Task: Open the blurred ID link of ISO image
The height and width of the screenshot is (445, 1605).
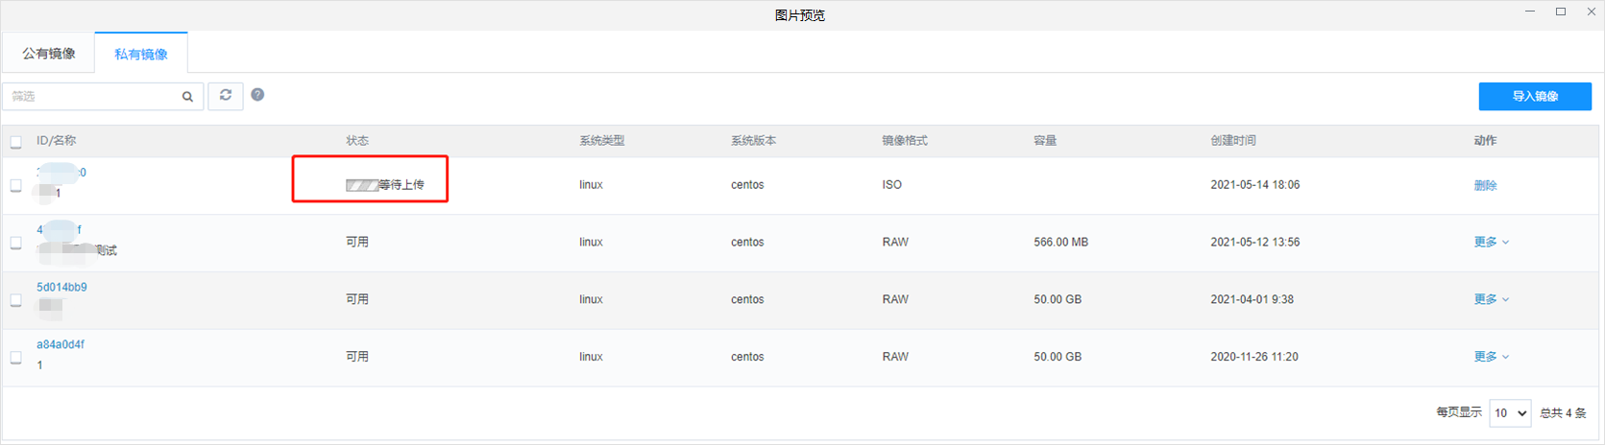Action: tap(61, 173)
